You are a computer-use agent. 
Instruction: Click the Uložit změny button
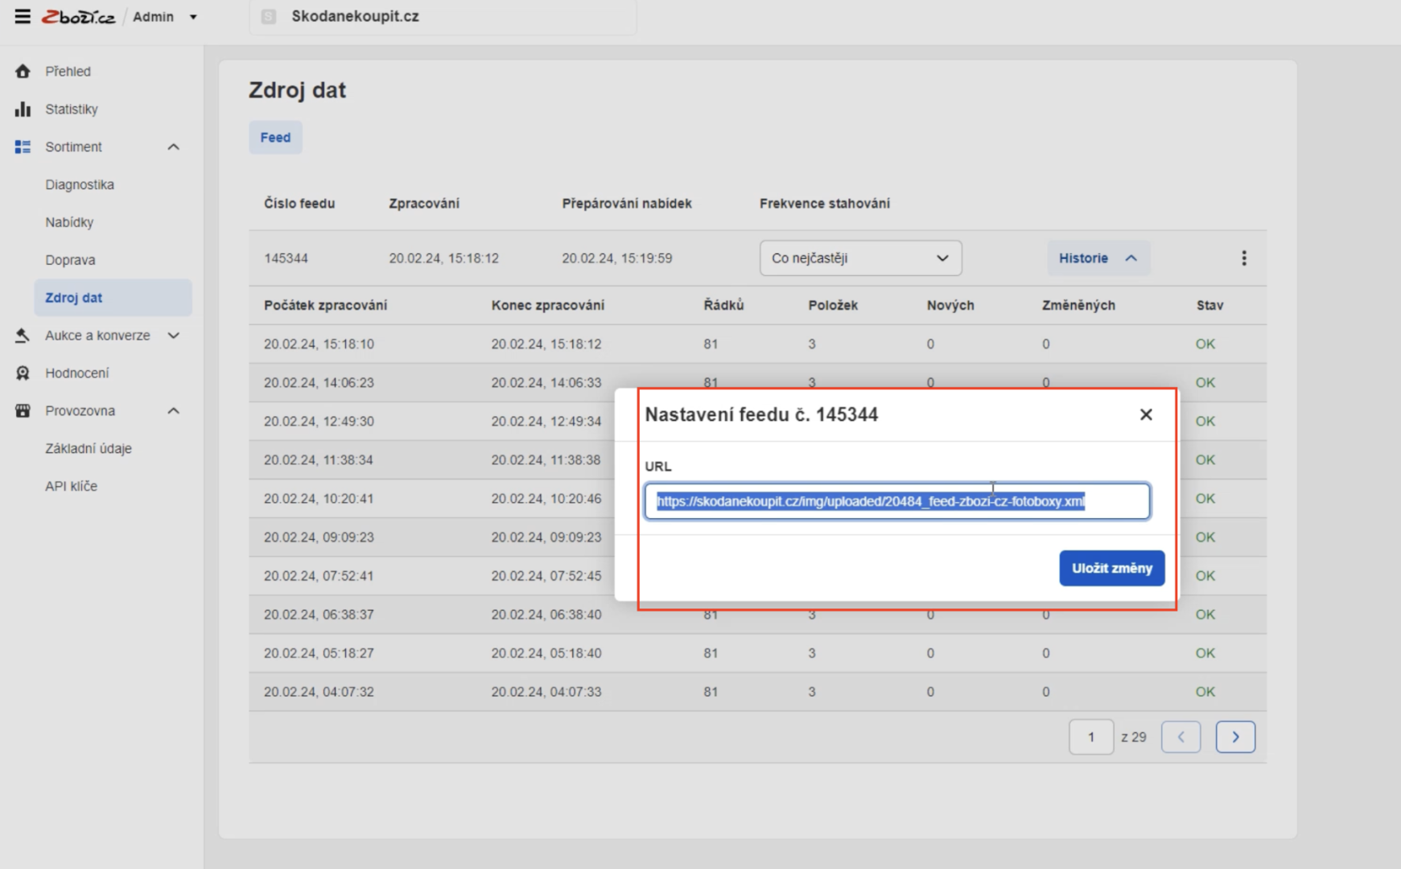coord(1111,568)
